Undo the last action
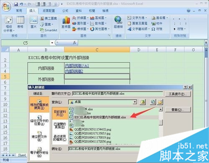The width and height of the screenshot is (209, 163). [x=21, y=4]
